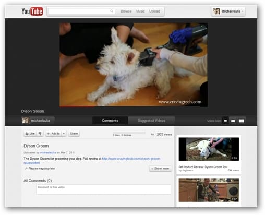Select the small video size icon
Image resolution: width=265 pixels, height=215 pixels.
(225, 121)
